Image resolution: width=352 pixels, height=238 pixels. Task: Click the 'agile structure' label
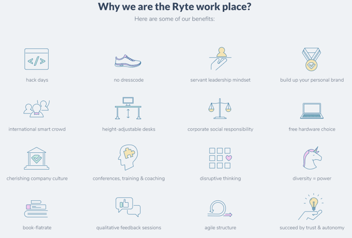point(220,227)
